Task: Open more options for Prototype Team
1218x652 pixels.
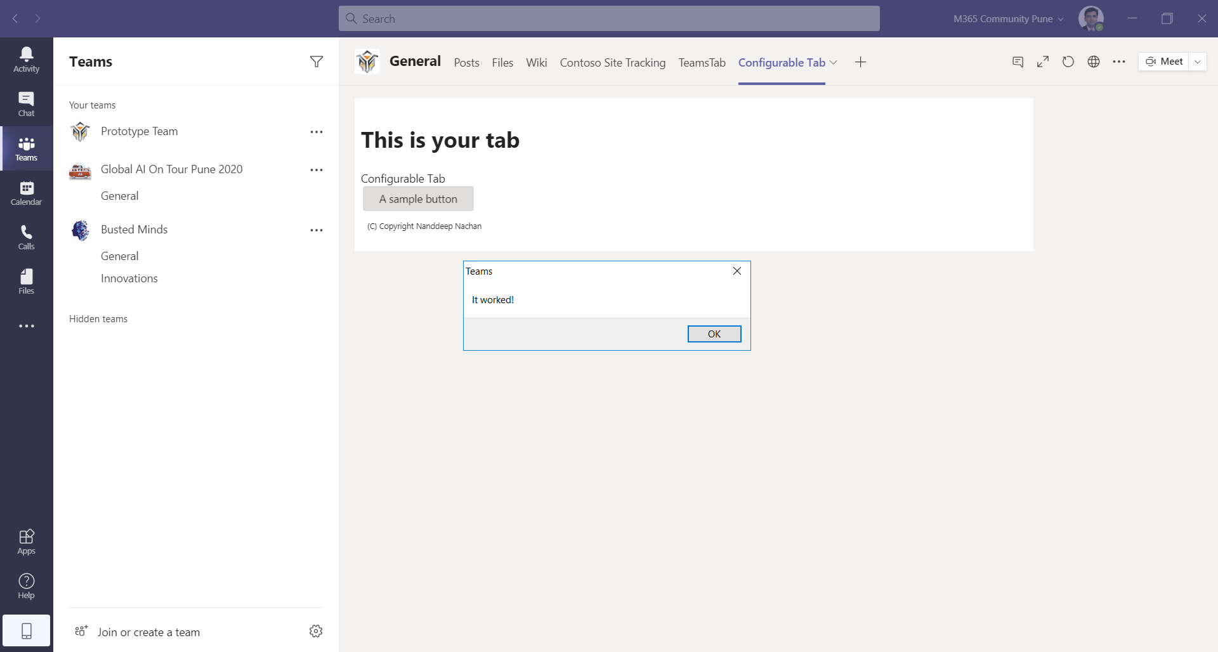Action: [x=316, y=132]
